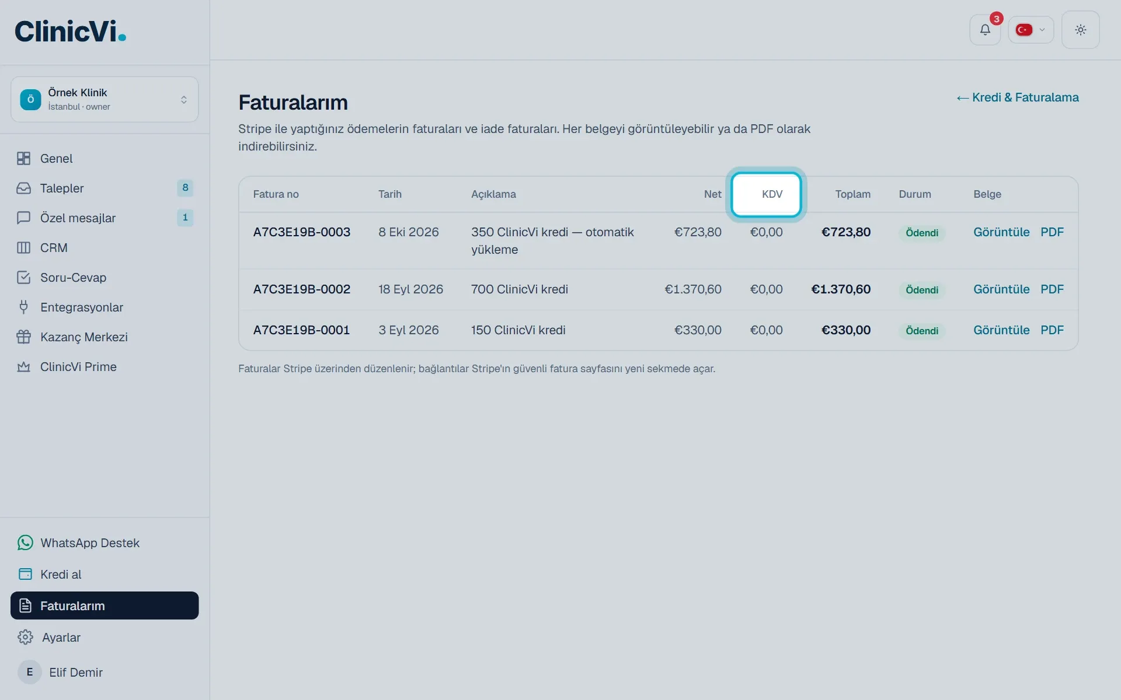
Task: Click the Talepler badge showing 8
Action: point(185,188)
